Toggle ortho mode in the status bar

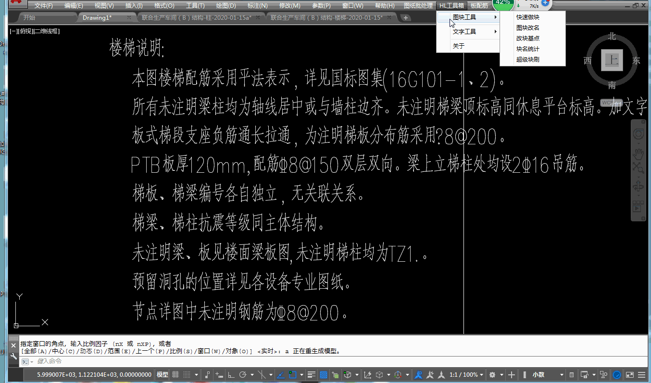(x=231, y=374)
